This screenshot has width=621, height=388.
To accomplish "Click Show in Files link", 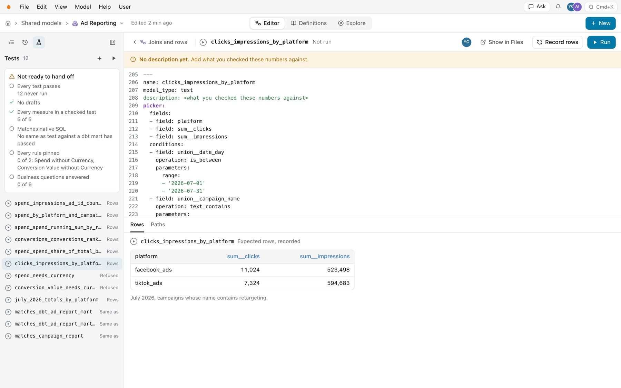I will (x=502, y=42).
